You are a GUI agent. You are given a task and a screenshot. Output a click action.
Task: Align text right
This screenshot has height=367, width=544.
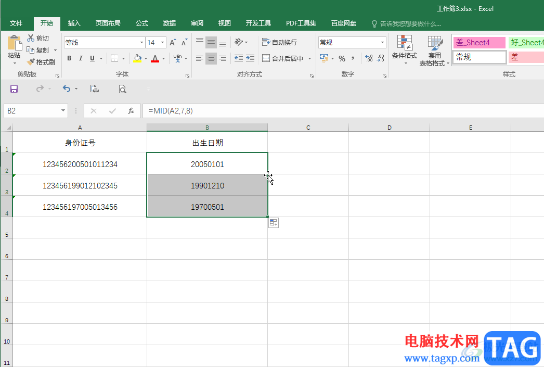click(223, 58)
